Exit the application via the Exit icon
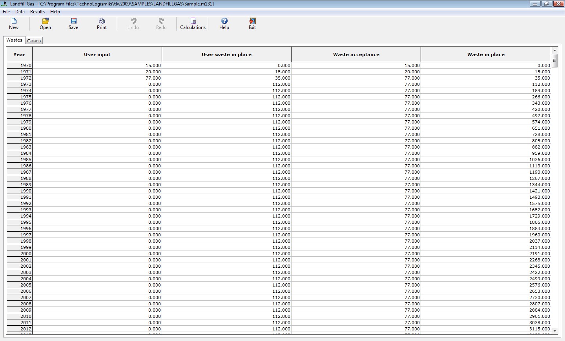 click(252, 21)
